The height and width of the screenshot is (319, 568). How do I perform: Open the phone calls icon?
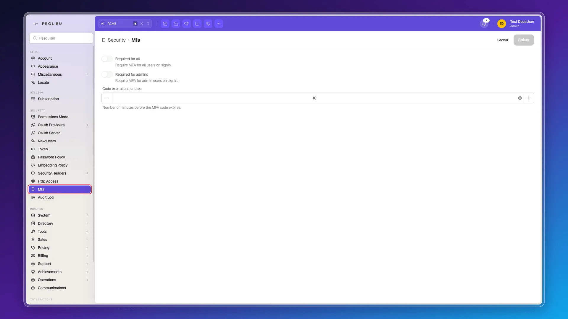click(208, 24)
